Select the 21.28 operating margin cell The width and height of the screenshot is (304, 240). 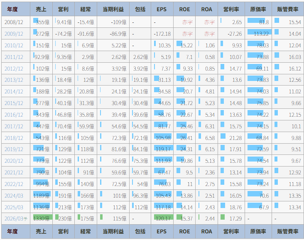[x=231, y=138]
